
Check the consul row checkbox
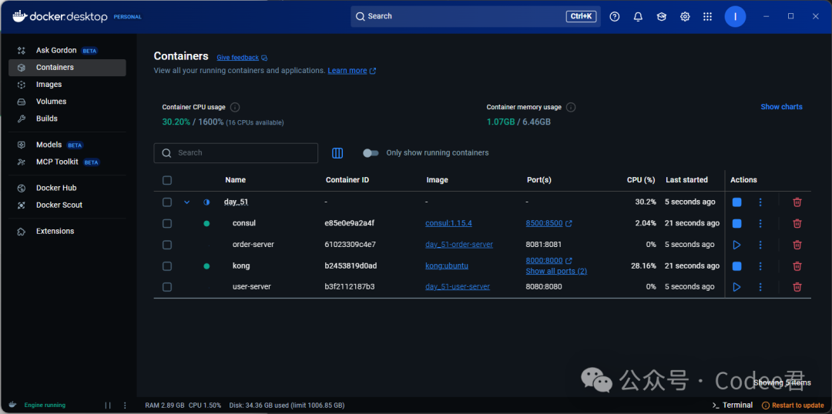(167, 224)
